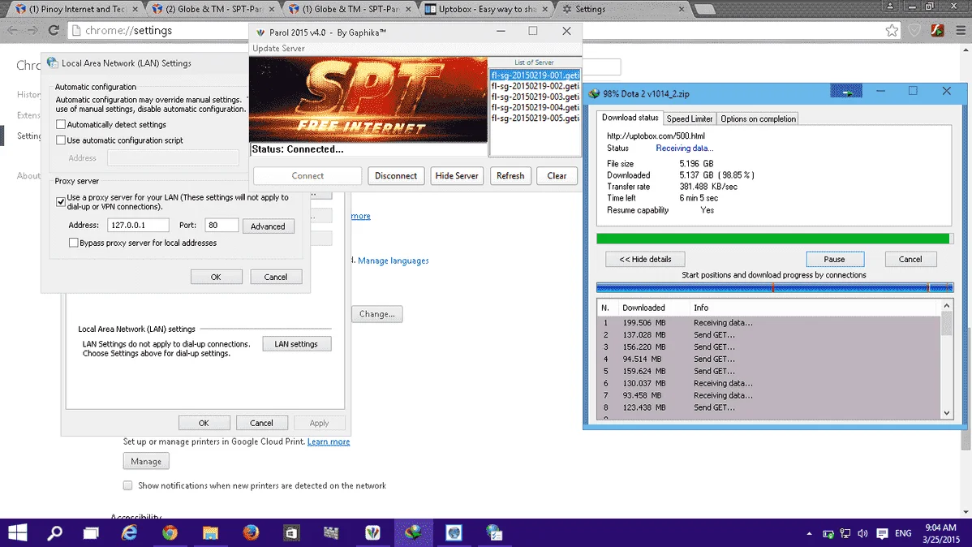Viewport: 972px width, 547px height.
Task: Select server fl-sg-20150219-005
Action: pyautogui.click(x=535, y=118)
